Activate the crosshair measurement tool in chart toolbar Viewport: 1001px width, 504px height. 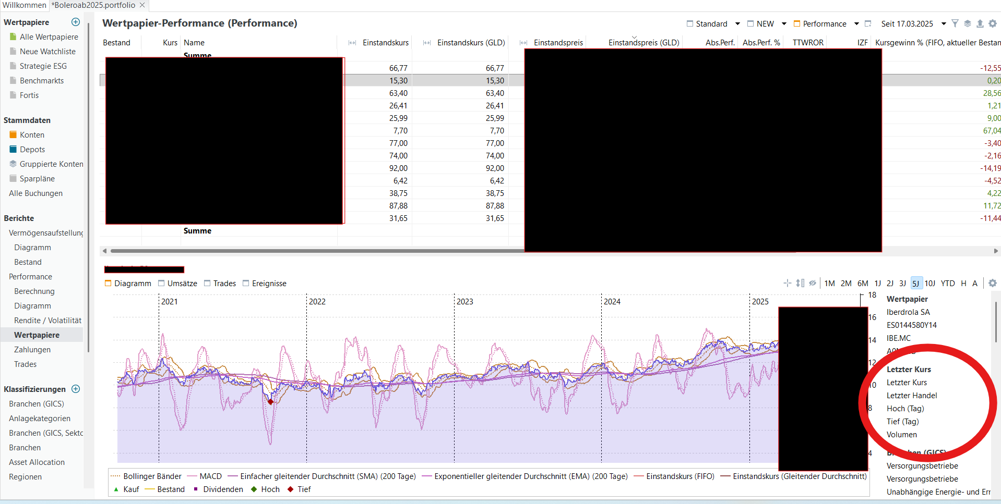[787, 283]
